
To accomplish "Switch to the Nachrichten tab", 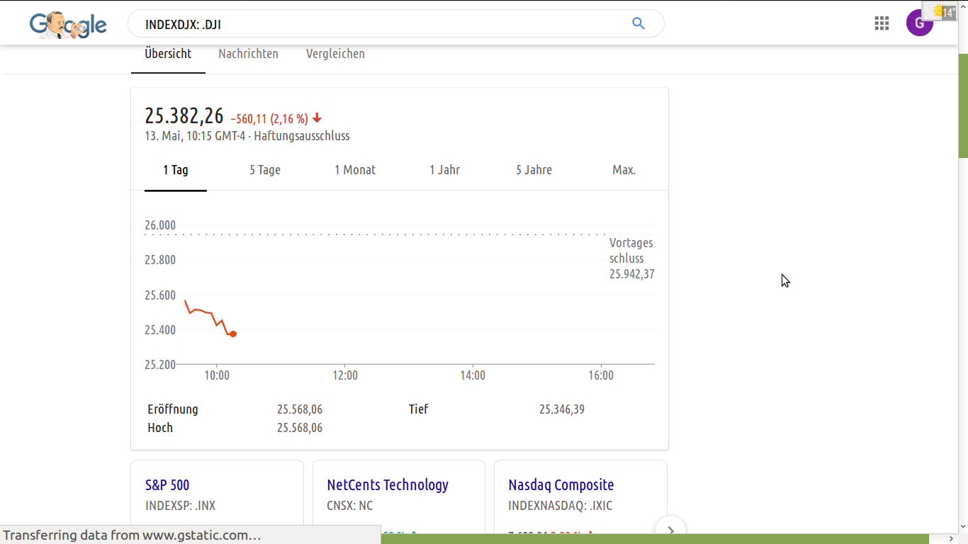I will [x=248, y=53].
